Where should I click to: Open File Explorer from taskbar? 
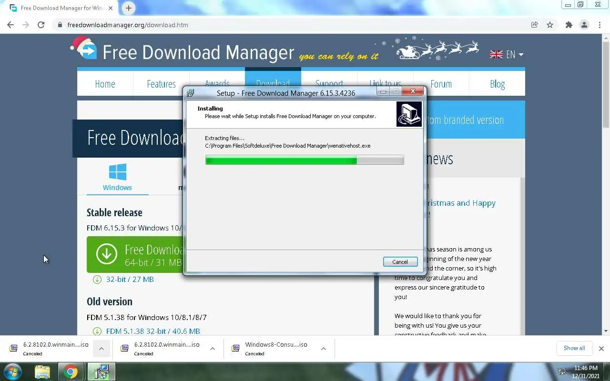tap(42, 371)
